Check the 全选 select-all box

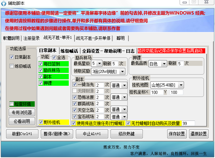pyautogui.click(x=54, y=57)
